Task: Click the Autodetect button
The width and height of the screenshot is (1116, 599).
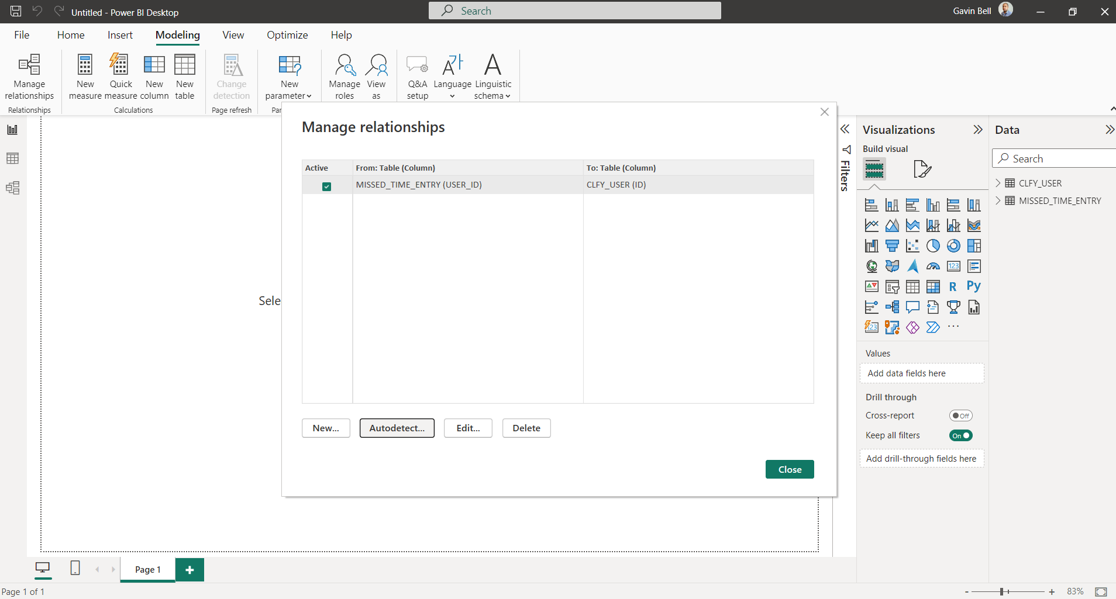Action: pyautogui.click(x=397, y=428)
